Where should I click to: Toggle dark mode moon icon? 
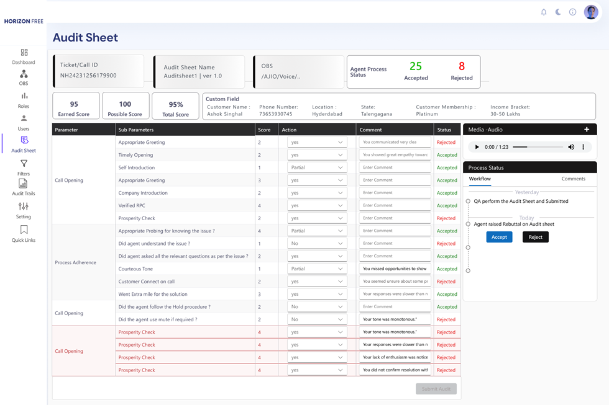pos(558,12)
